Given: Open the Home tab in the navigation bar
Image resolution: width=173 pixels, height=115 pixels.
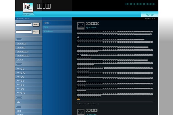Looking at the screenshot, I should [150, 15].
